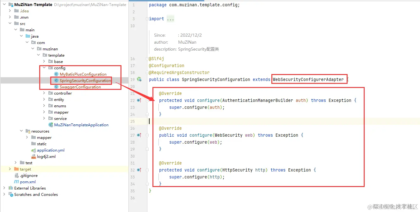
Task: Expand the .idea folder
Action: (10, 11)
